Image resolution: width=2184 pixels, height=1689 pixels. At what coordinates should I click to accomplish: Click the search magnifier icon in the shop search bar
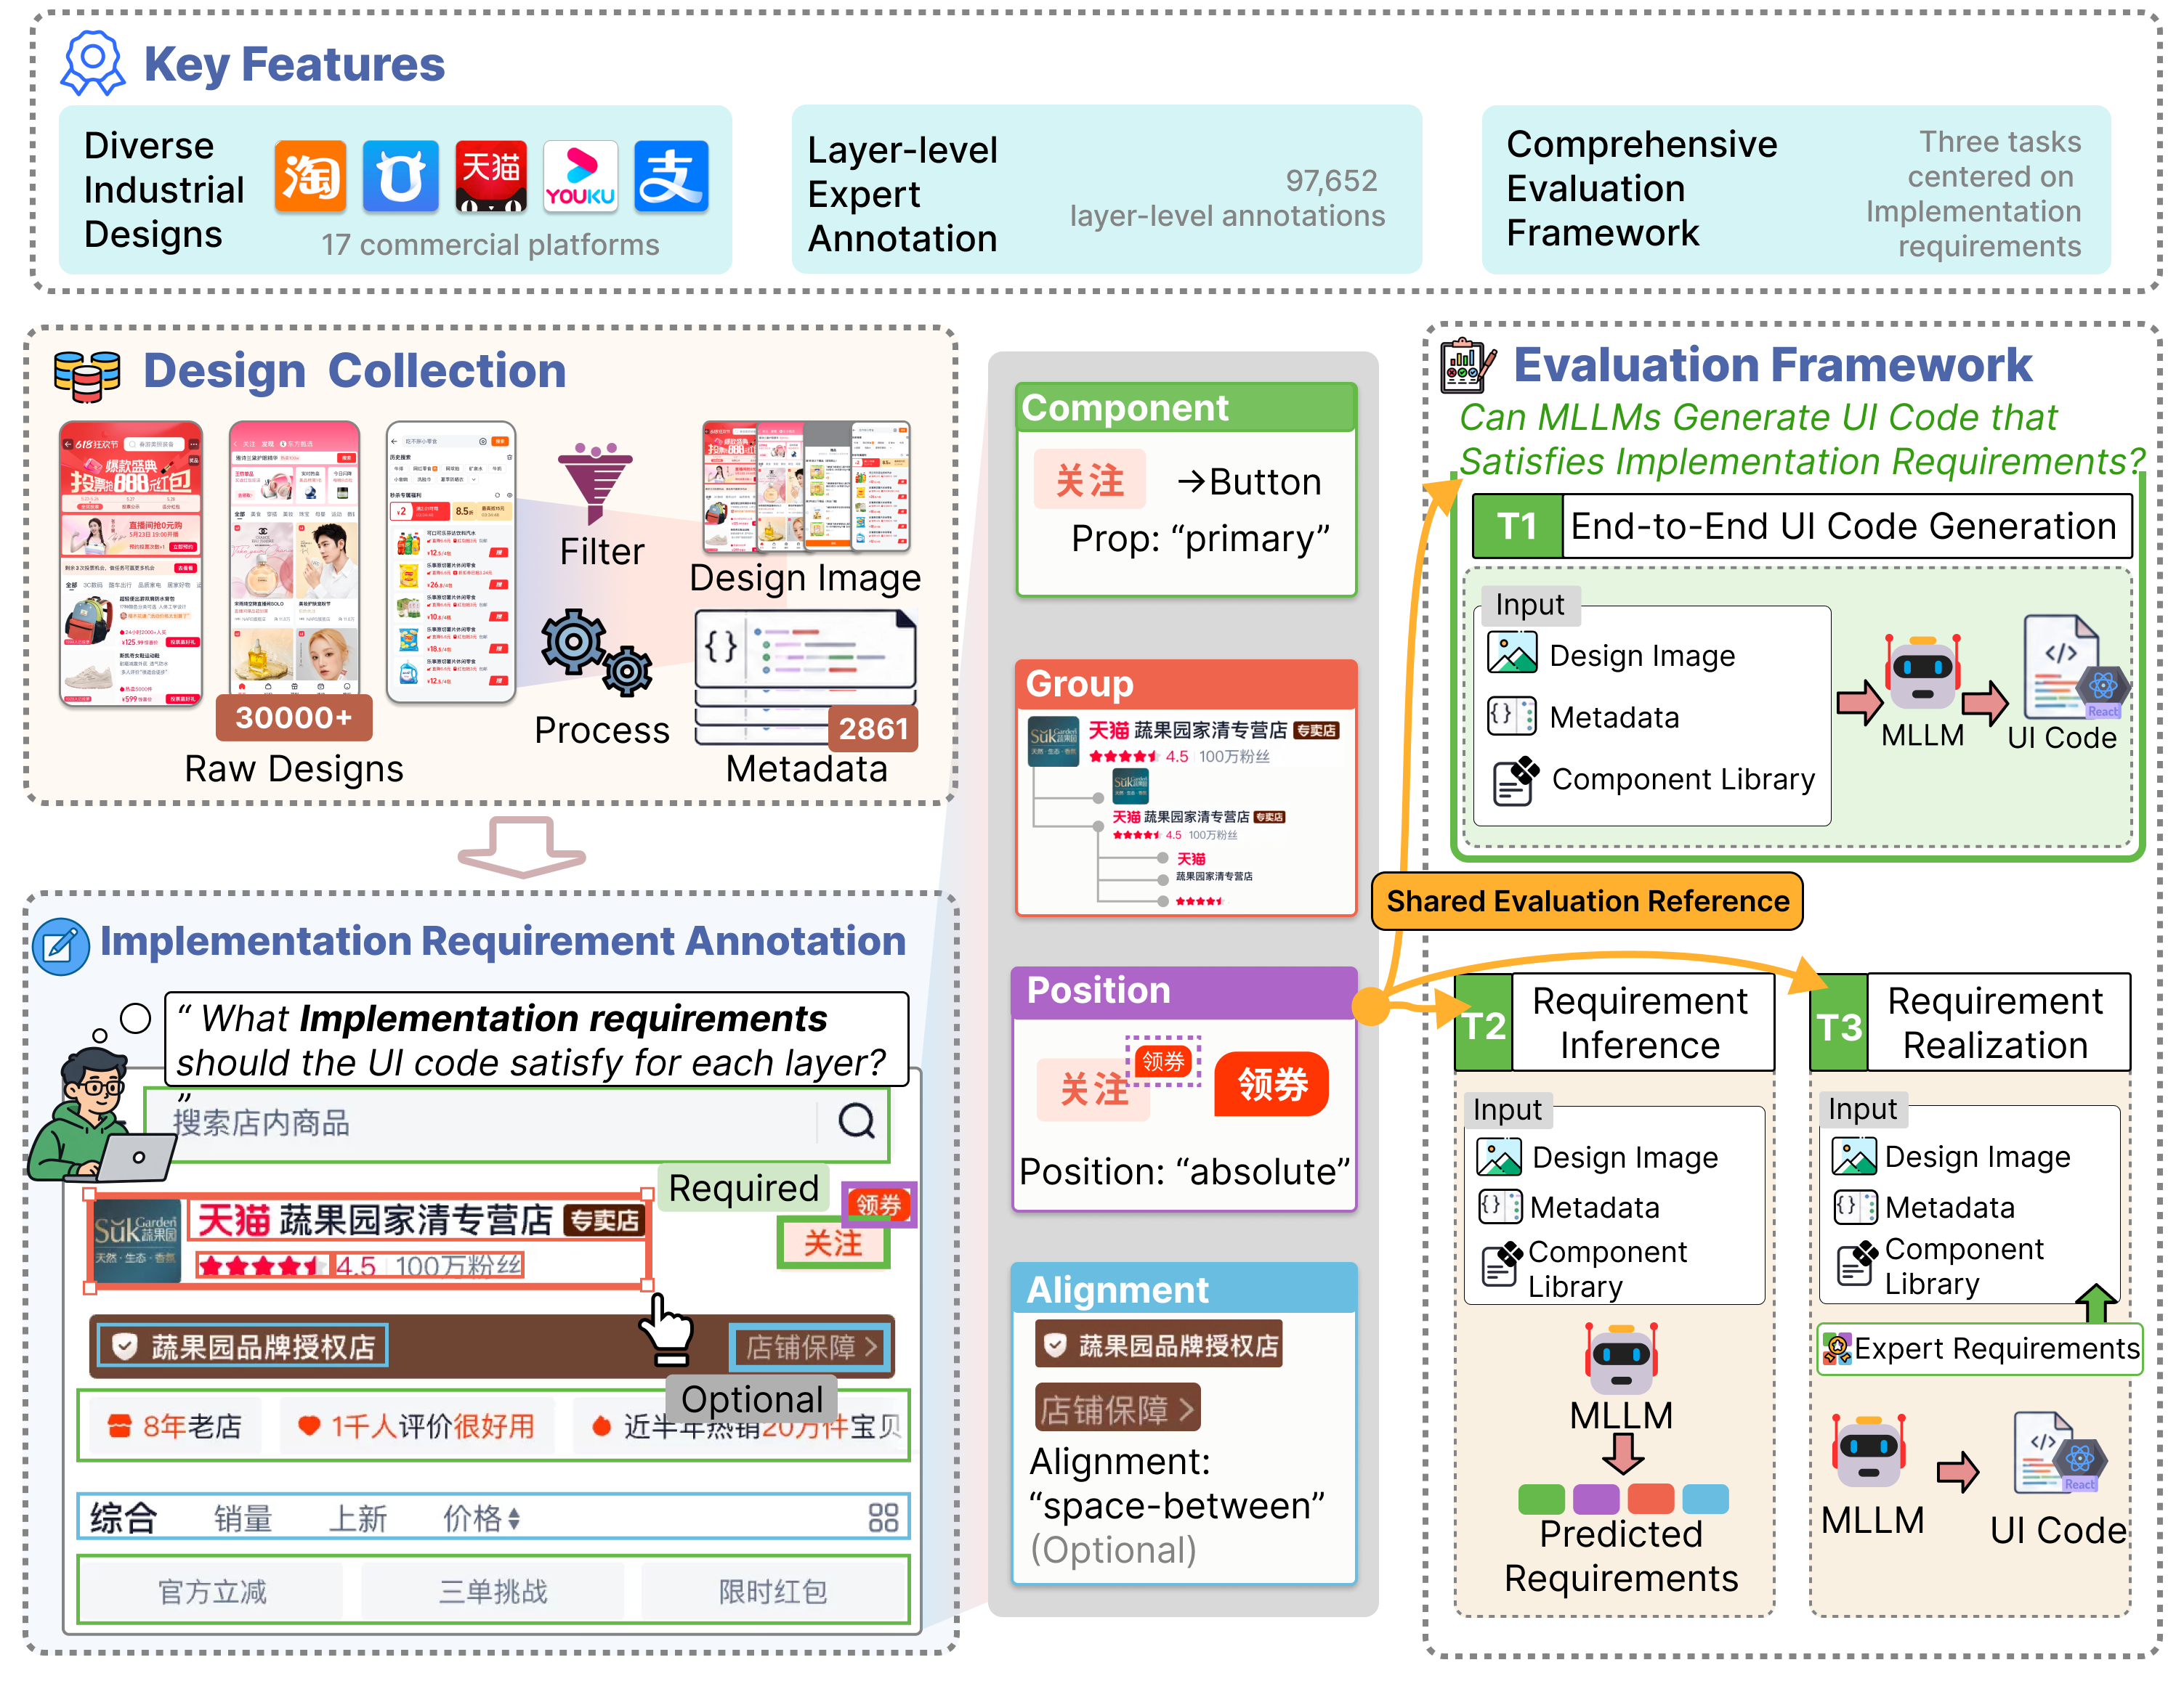[856, 1121]
